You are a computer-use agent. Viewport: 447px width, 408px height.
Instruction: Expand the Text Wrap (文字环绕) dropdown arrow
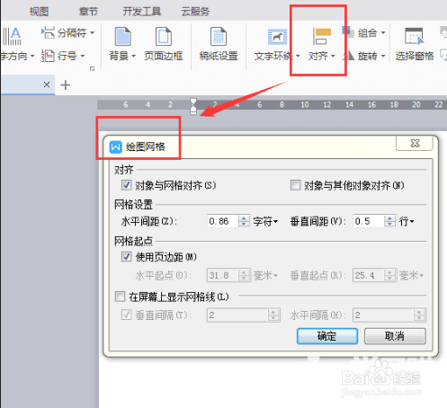pos(298,56)
